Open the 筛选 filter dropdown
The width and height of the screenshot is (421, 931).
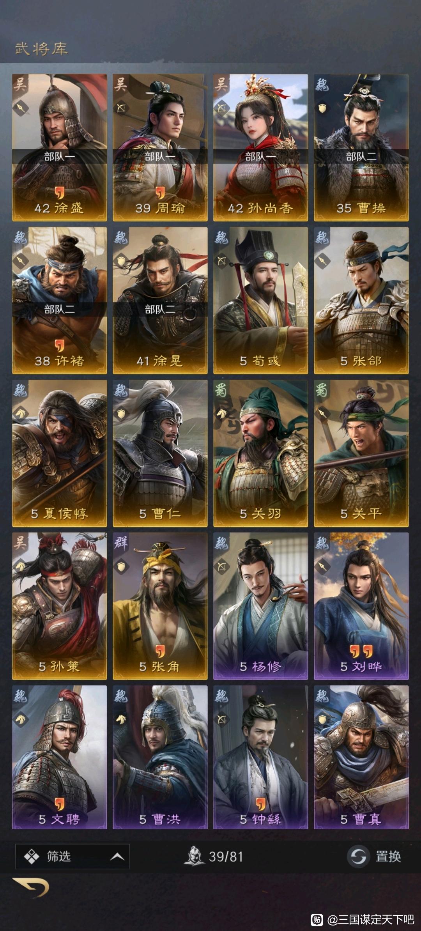click(72, 857)
